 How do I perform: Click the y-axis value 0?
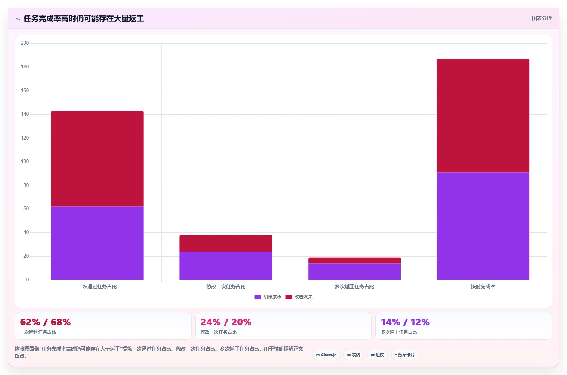(27, 280)
